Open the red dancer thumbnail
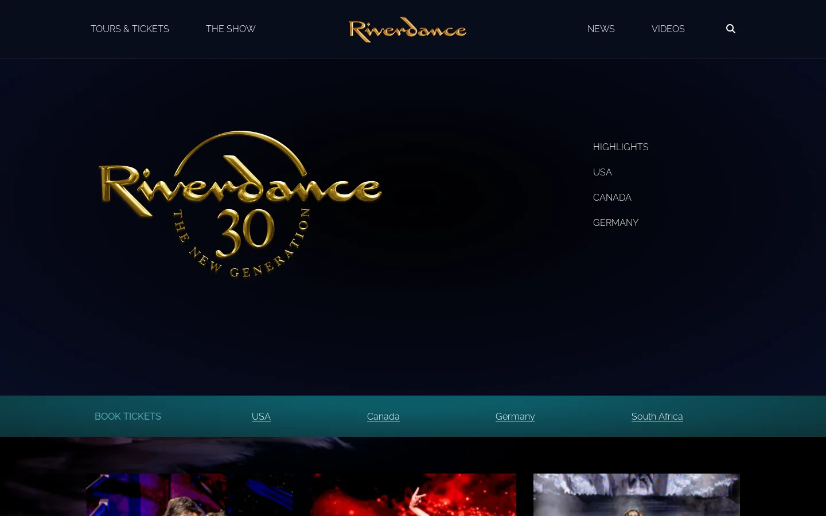 pos(413,495)
